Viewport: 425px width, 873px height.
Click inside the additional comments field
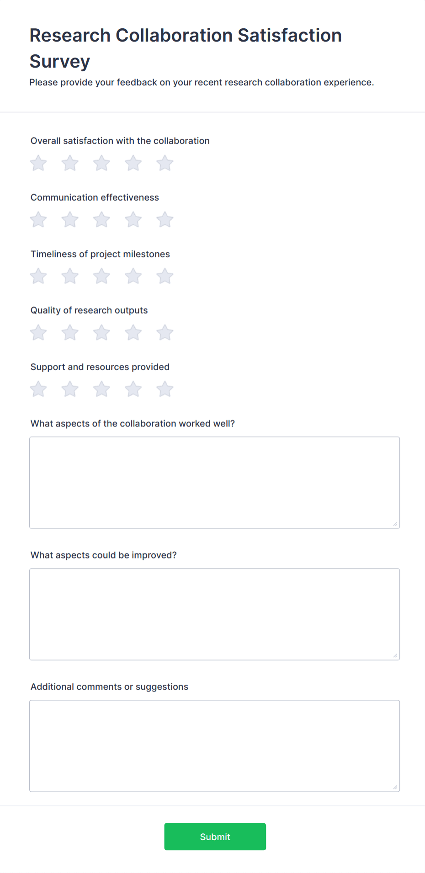(x=214, y=745)
